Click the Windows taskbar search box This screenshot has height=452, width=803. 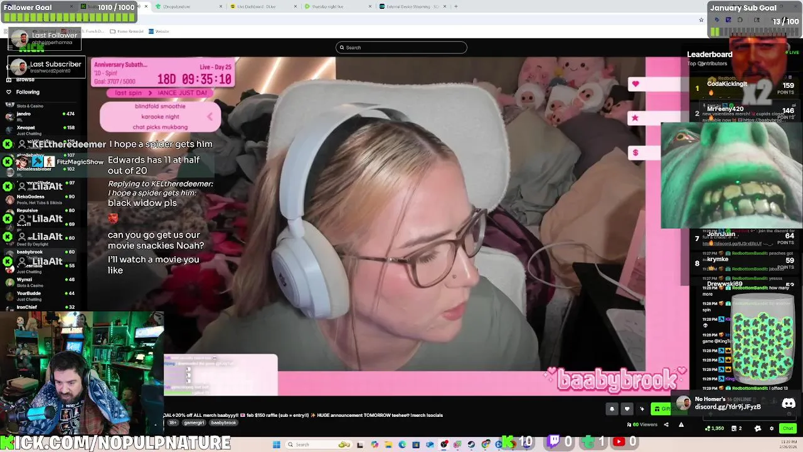click(319, 444)
